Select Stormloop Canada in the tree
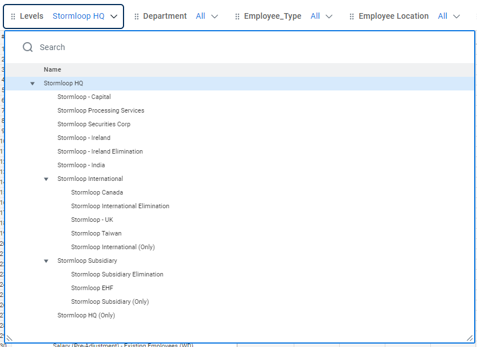Screen dimensions: 477x347 coord(97,192)
